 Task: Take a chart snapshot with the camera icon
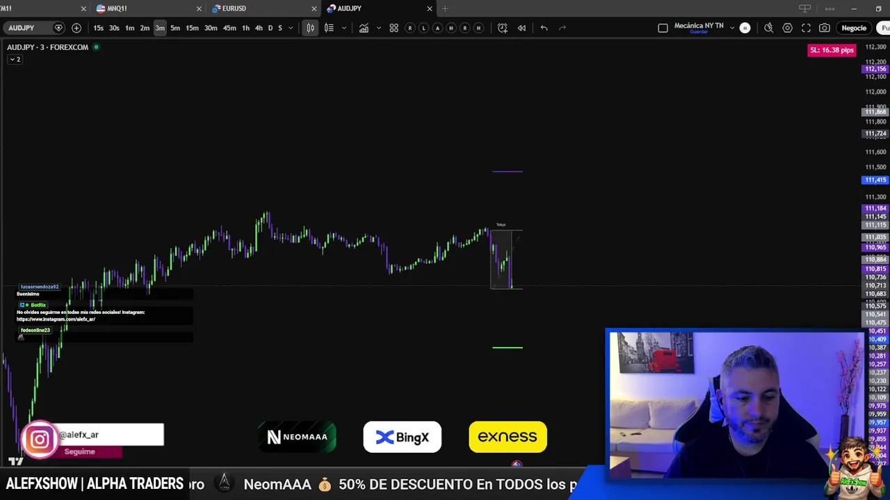(824, 28)
